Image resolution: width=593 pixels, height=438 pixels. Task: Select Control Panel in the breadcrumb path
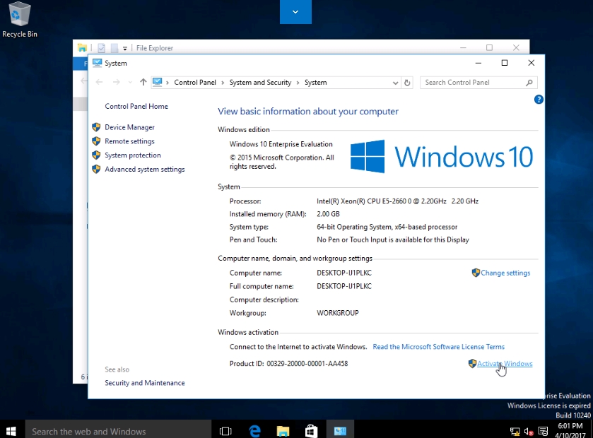[x=195, y=83]
